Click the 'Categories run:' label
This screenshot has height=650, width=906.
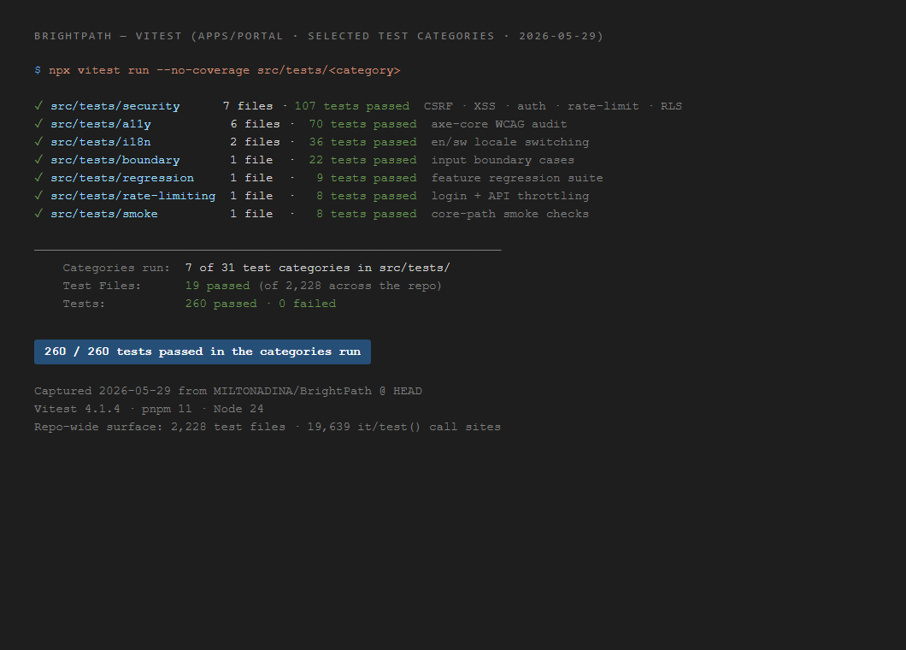click(x=117, y=268)
